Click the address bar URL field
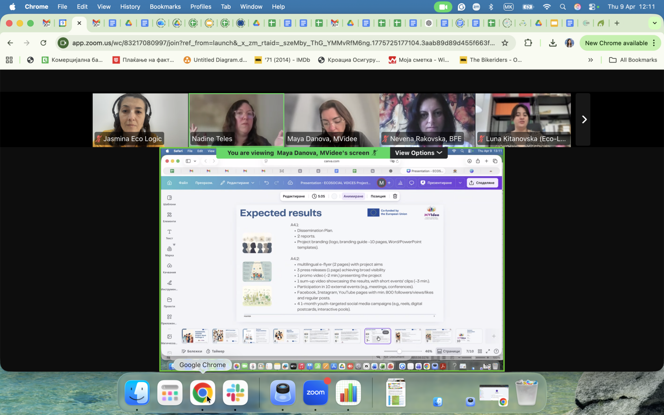The width and height of the screenshot is (664, 415). (283, 43)
